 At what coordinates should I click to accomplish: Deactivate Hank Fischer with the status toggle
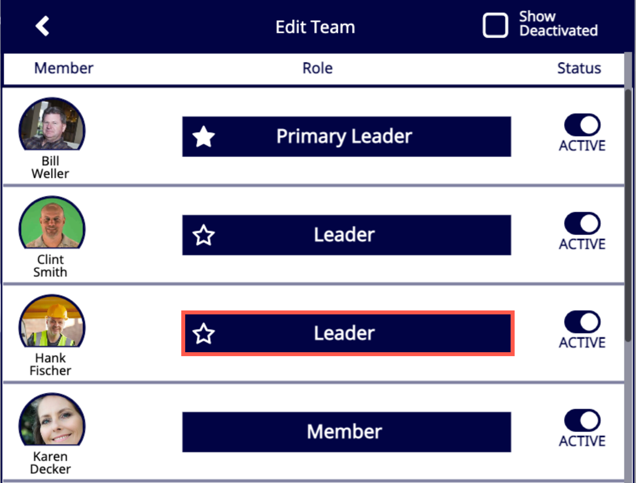pos(582,322)
